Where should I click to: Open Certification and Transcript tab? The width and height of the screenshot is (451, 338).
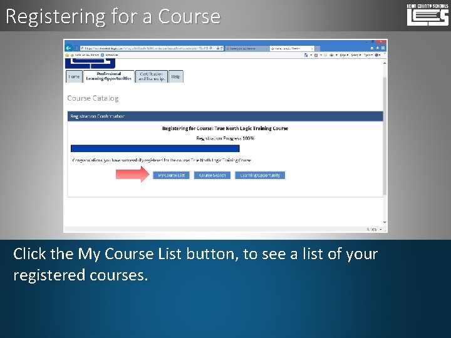[x=152, y=76]
